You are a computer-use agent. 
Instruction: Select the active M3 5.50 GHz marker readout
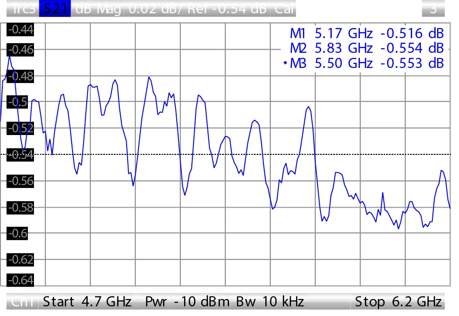(x=367, y=63)
